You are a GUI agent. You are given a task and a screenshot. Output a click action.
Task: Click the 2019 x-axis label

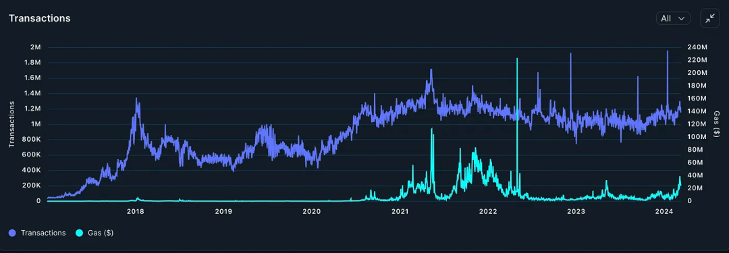coord(223,212)
